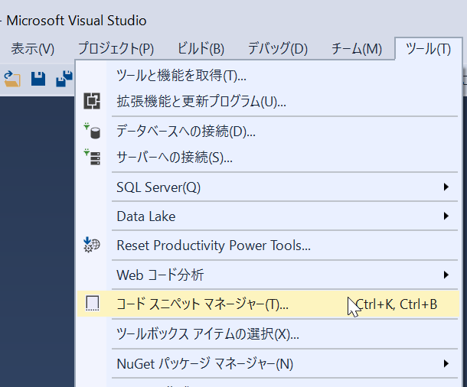This screenshot has height=387, width=467.
Task: Choose ツールボックス アイテムの選択(X)... entry
Action: tap(207, 333)
